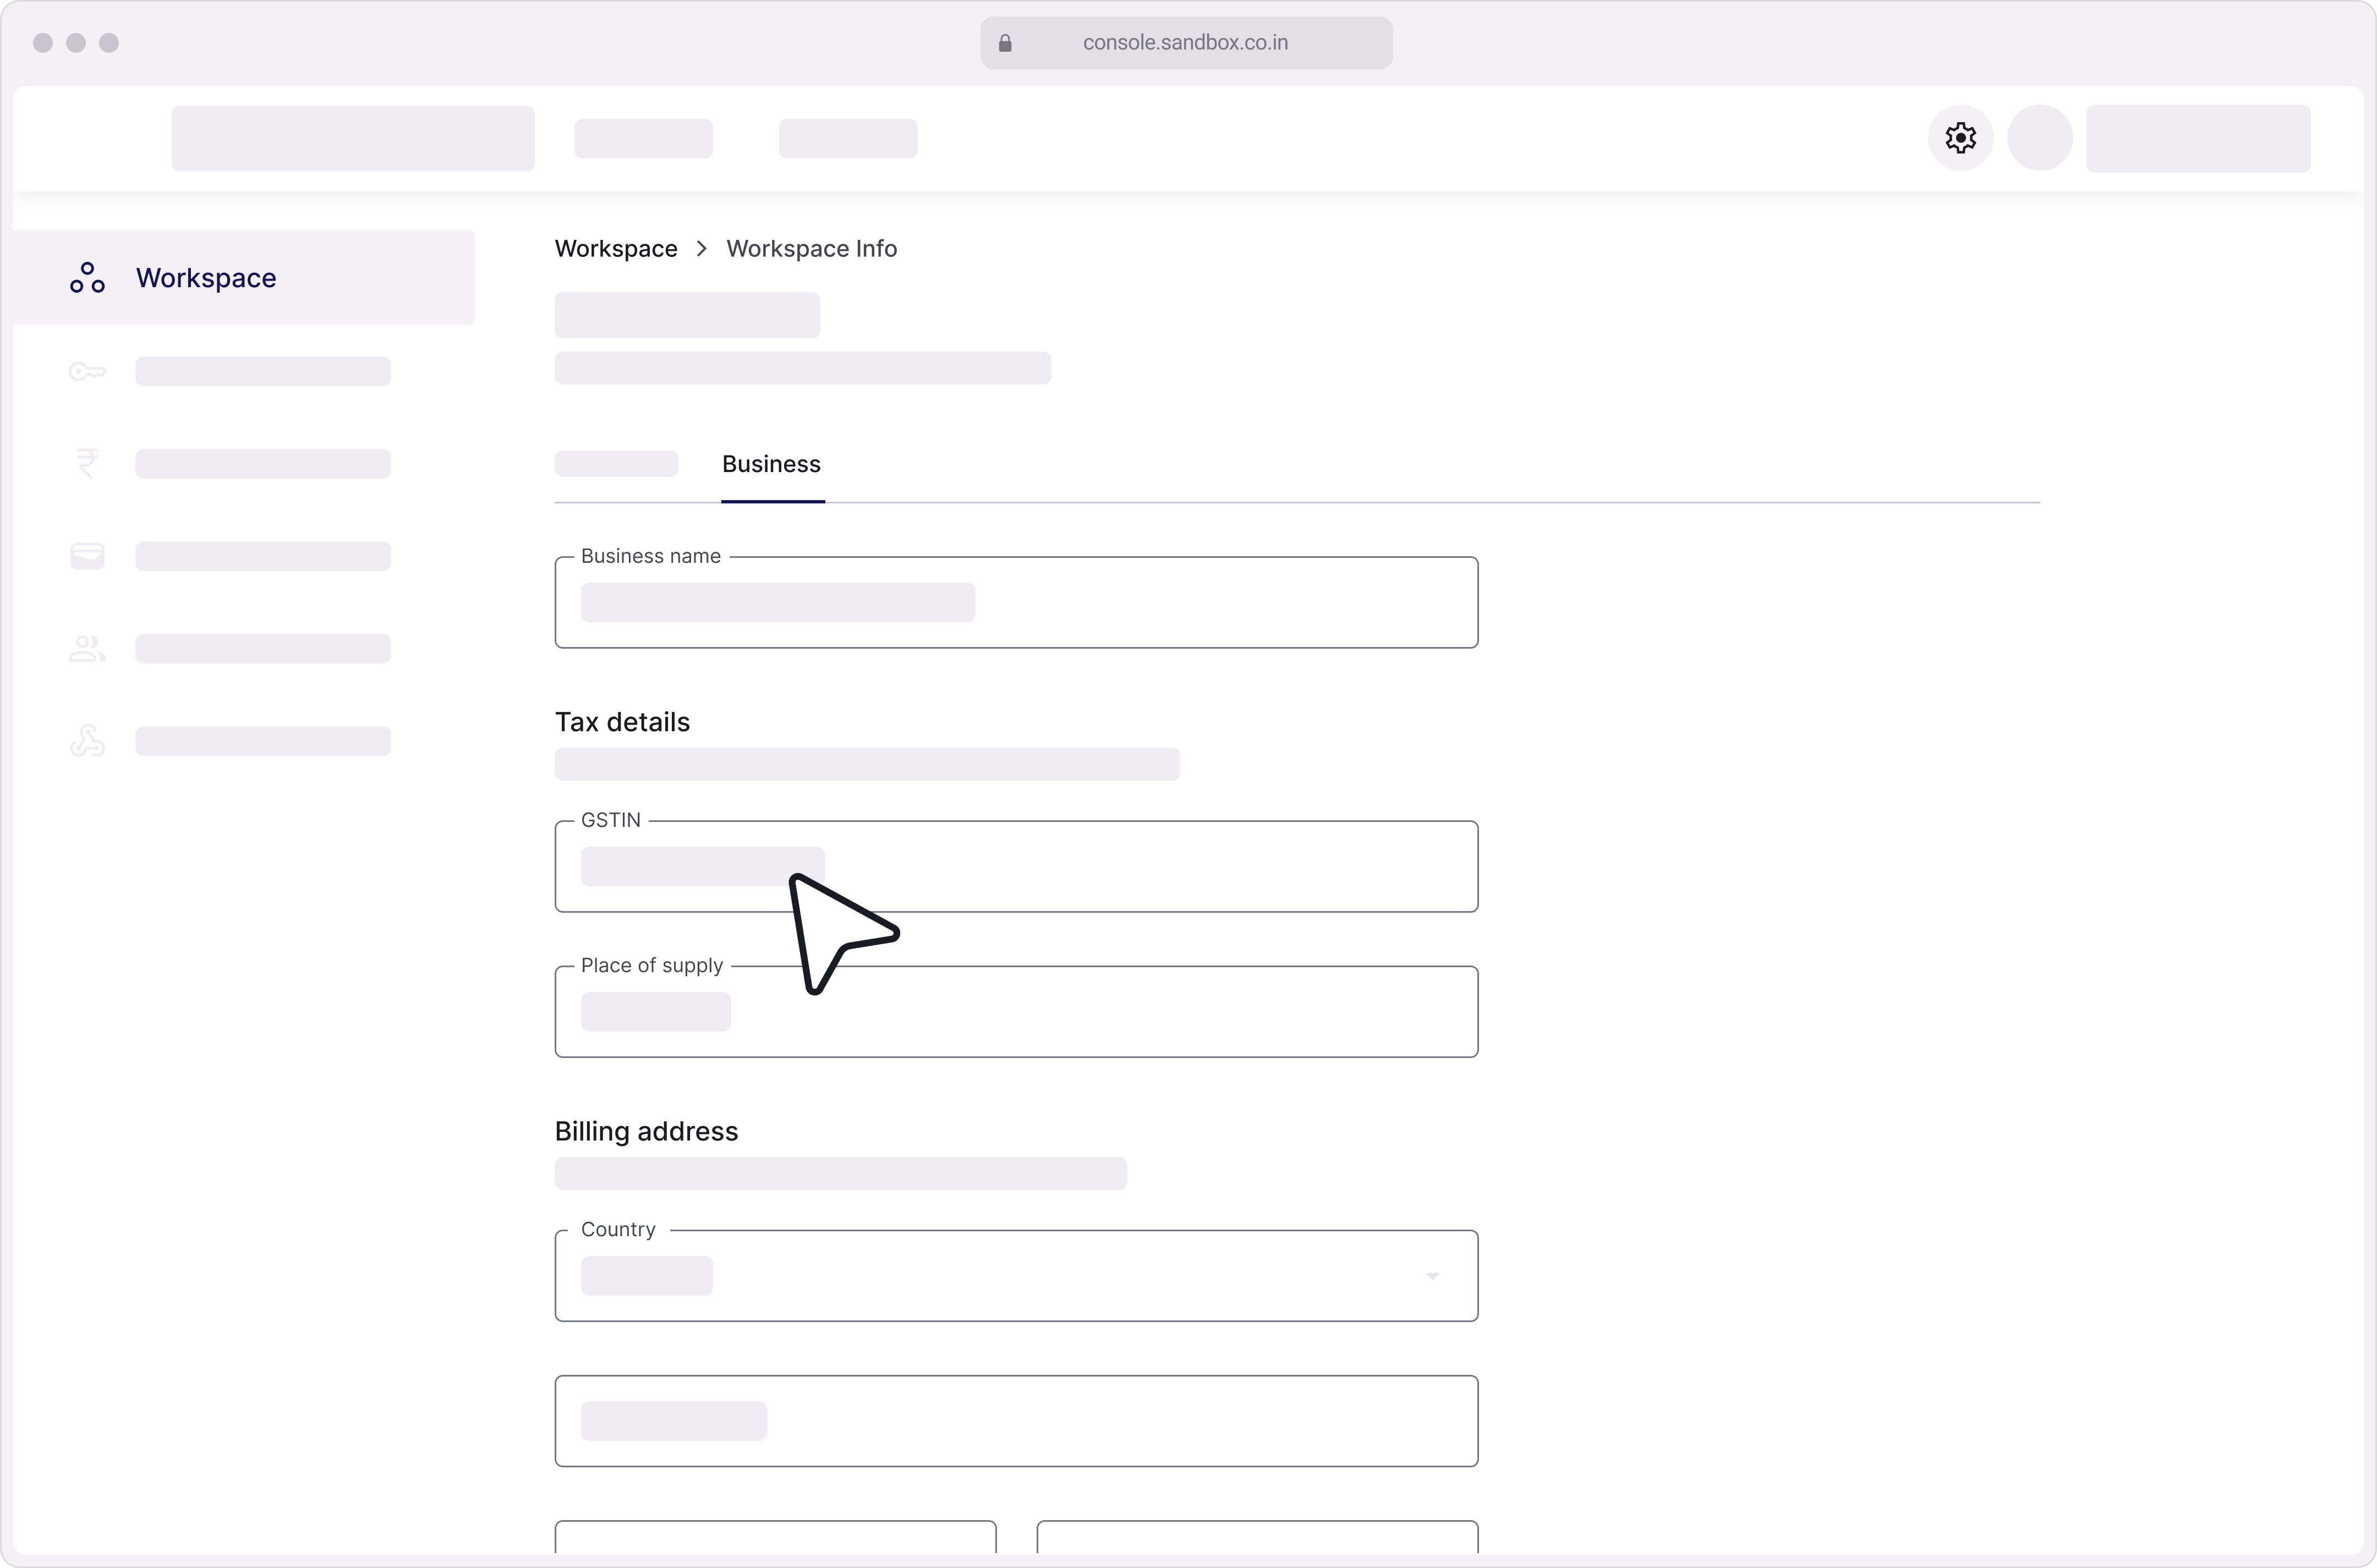The image size is (2377, 1568).
Task: Open the card icon sidebar item
Action: click(87, 556)
